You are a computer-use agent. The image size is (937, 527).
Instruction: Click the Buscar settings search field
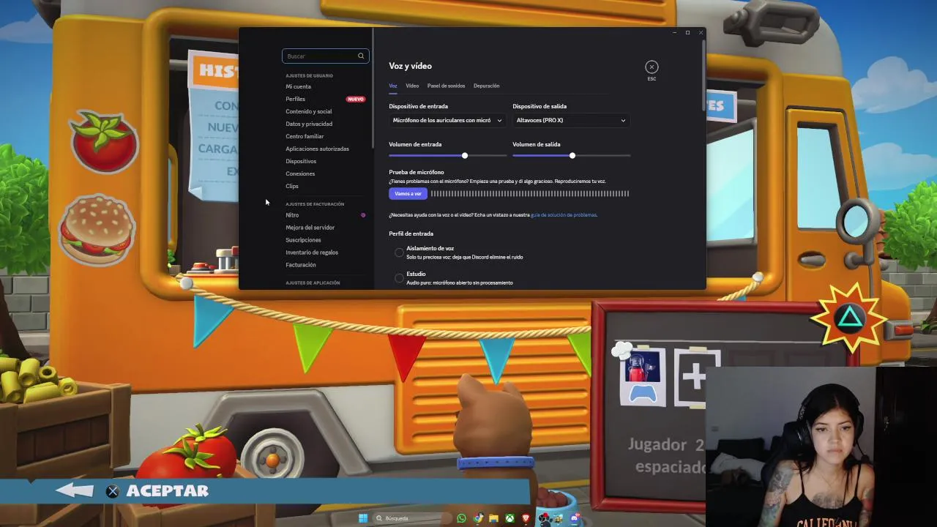point(325,56)
